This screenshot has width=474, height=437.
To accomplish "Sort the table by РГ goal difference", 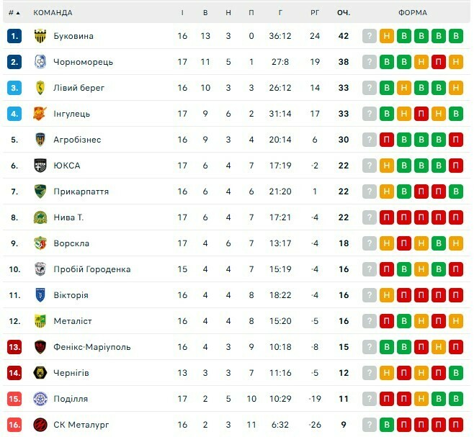I will point(314,12).
